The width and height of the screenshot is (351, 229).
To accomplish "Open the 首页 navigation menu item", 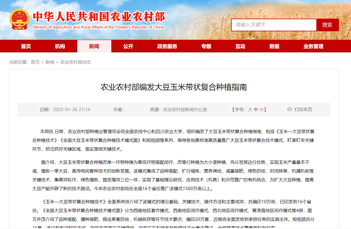I will click(26, 46).
